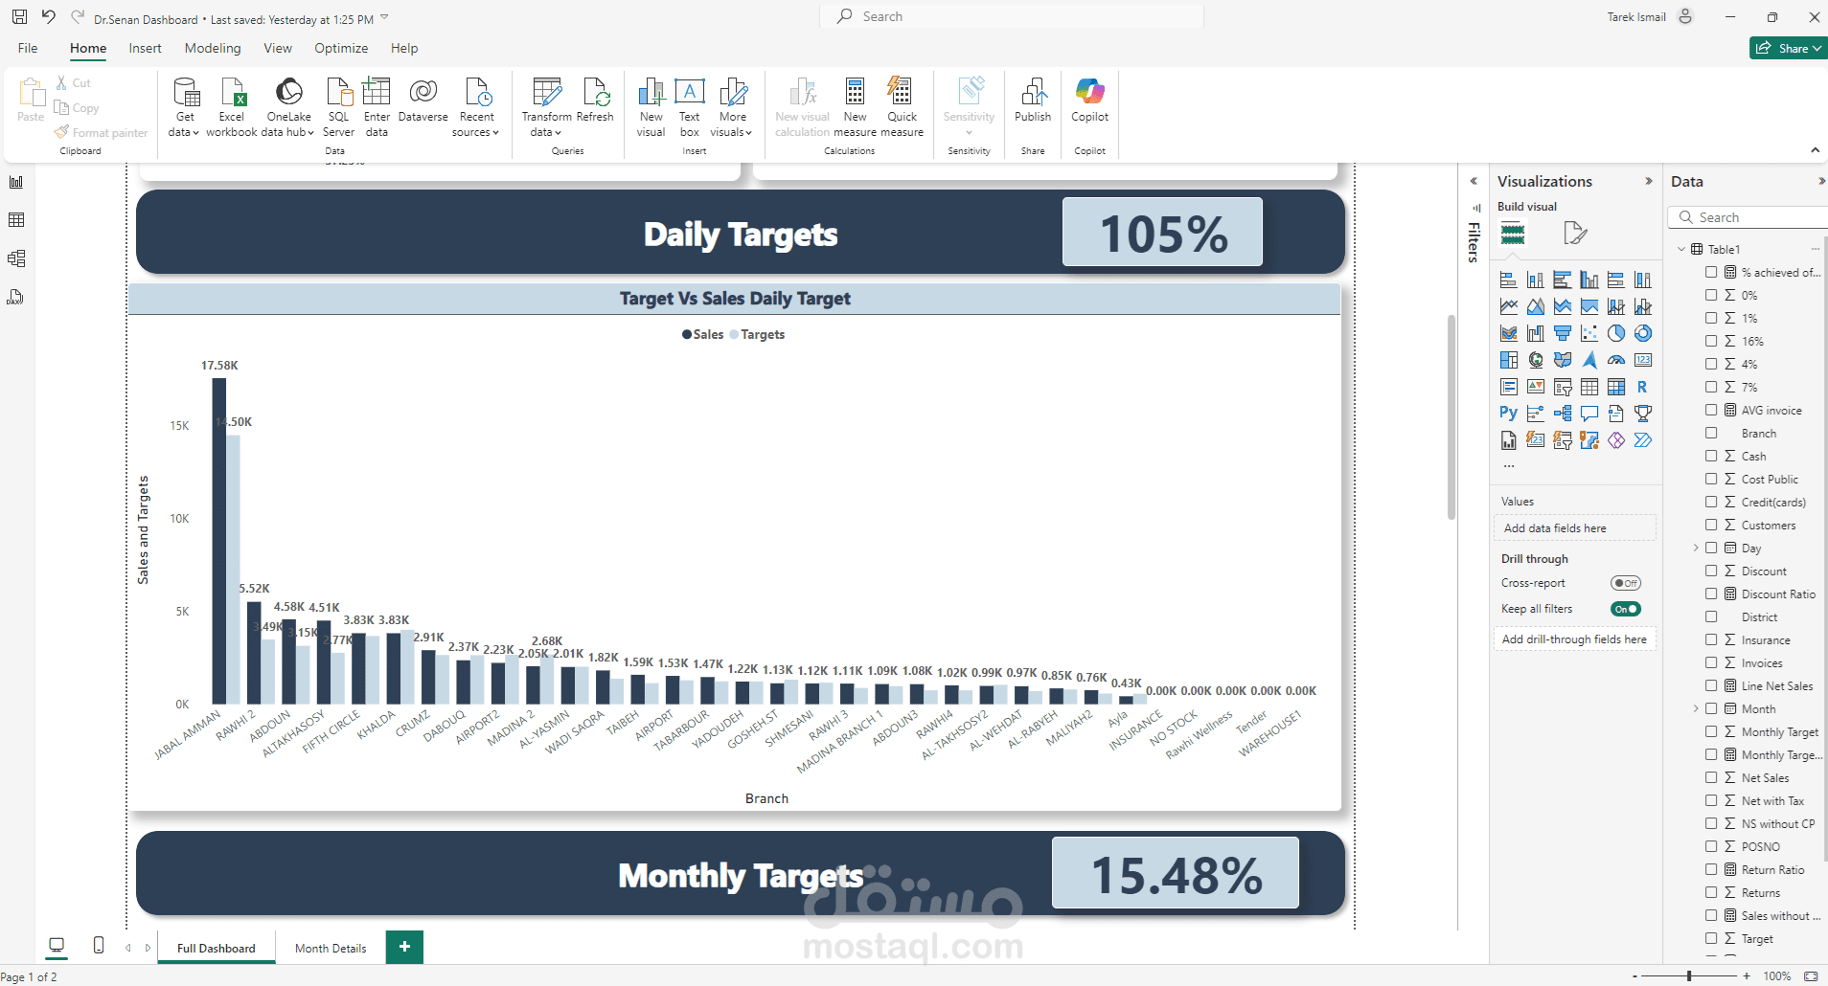Check the Discount field
Image resolution: width=1828 pixels, height=986 pixels.
coord(1711,571)
